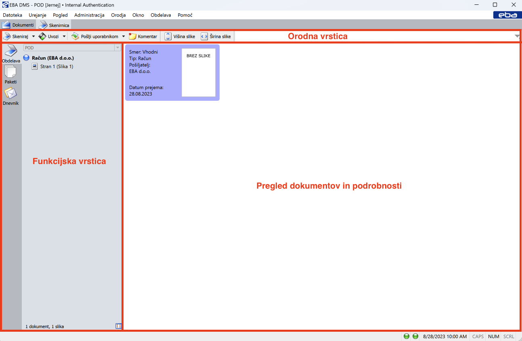
Task: Click the BREZ SLIKE document thumbnail
Action: click(198, 73)
